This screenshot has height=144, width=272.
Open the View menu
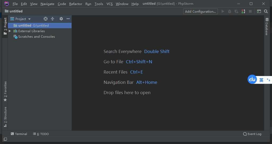click(x=34, y=4)
